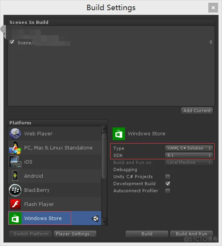Click the large Windows Store header icon
The image size is (222, 246).
119,134
